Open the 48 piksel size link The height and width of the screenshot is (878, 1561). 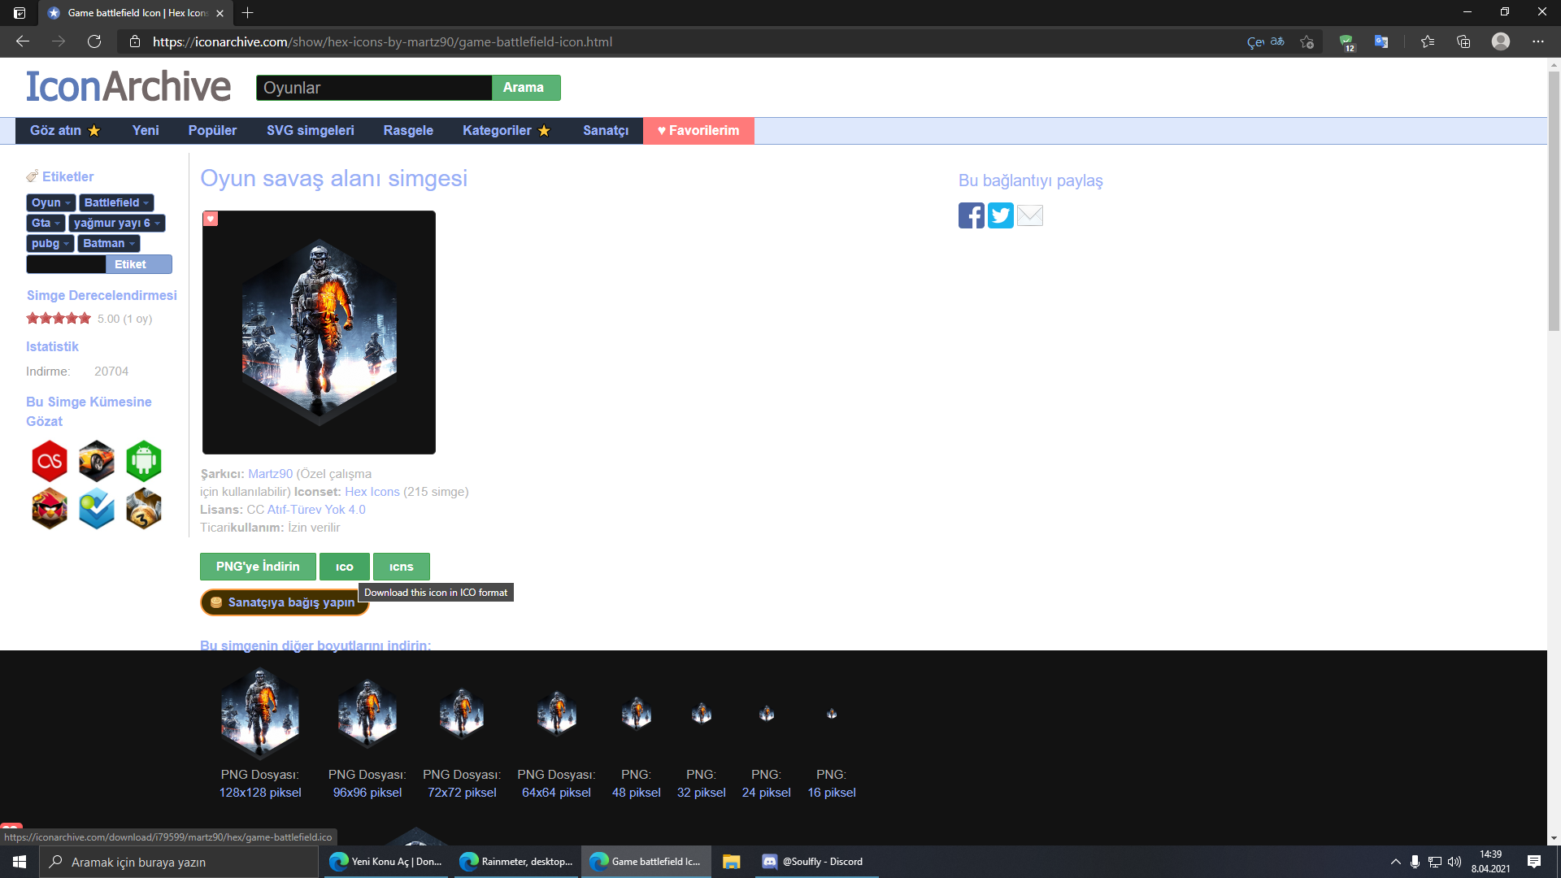[637, 793]
